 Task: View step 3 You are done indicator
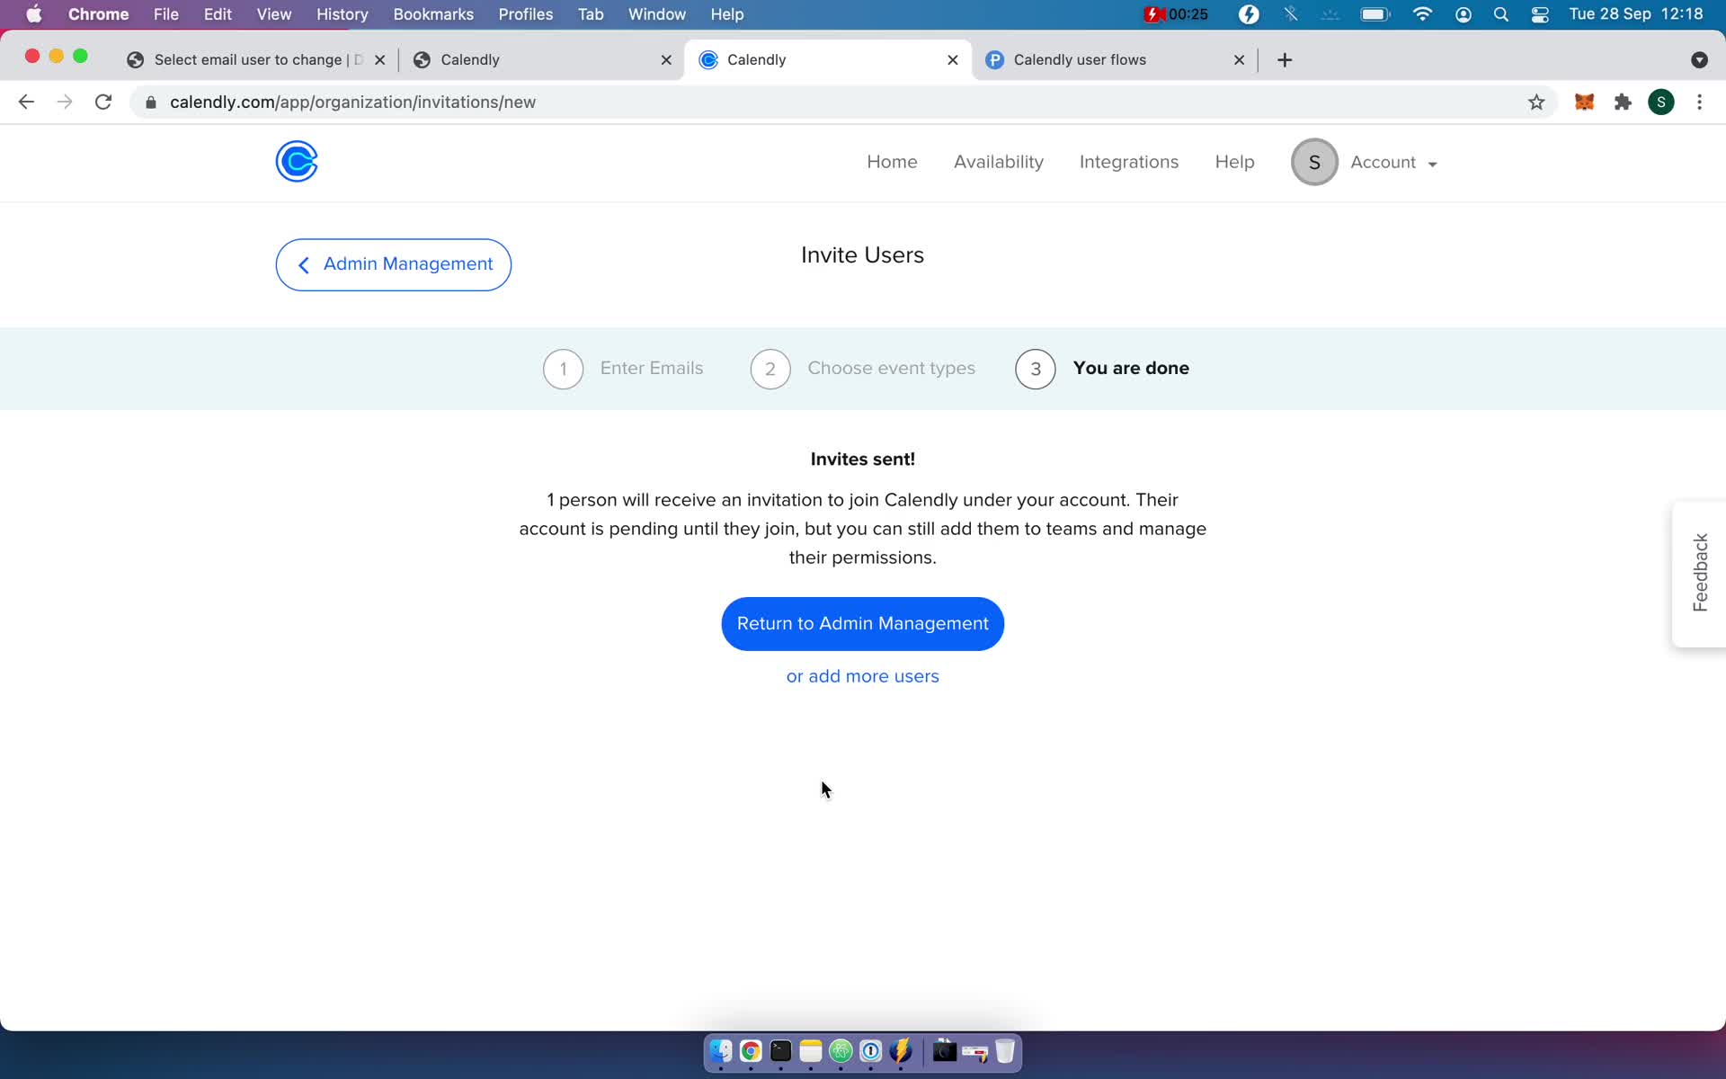pyautogui.click(x=1034, y=368)
